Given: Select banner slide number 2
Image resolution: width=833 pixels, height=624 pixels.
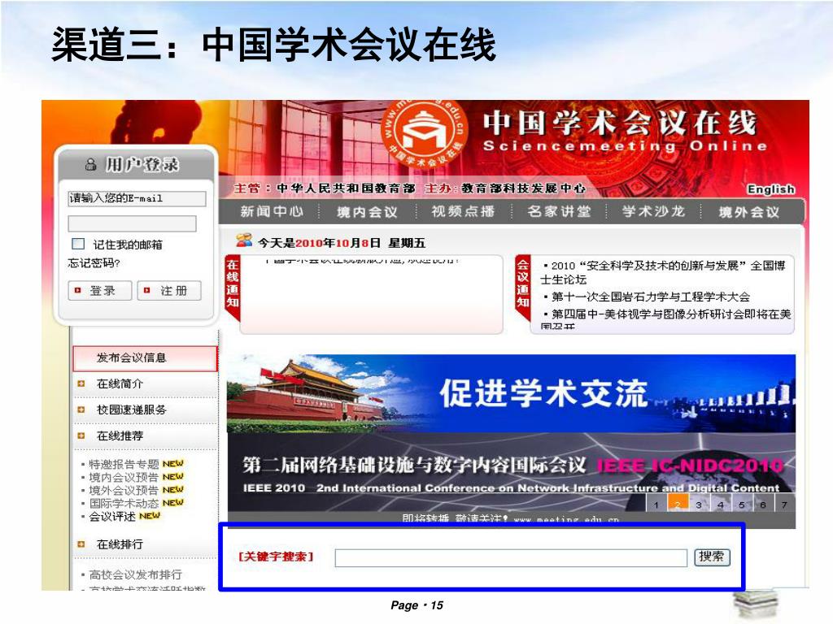Looking at the screenshot, I should 678,505.
